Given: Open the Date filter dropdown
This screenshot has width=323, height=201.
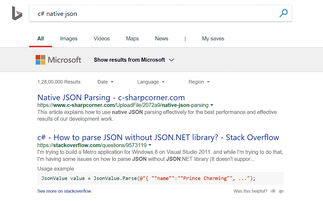Looking at the screenshot, I should click(106, 82).
